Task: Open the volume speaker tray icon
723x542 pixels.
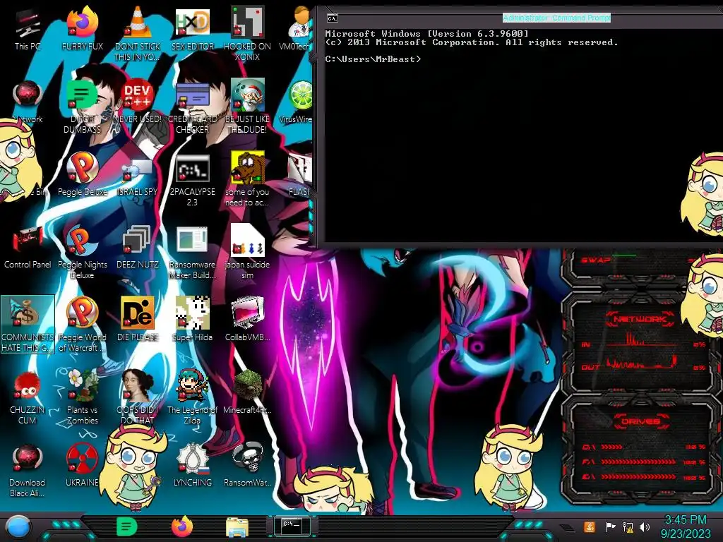Action: 645,526
